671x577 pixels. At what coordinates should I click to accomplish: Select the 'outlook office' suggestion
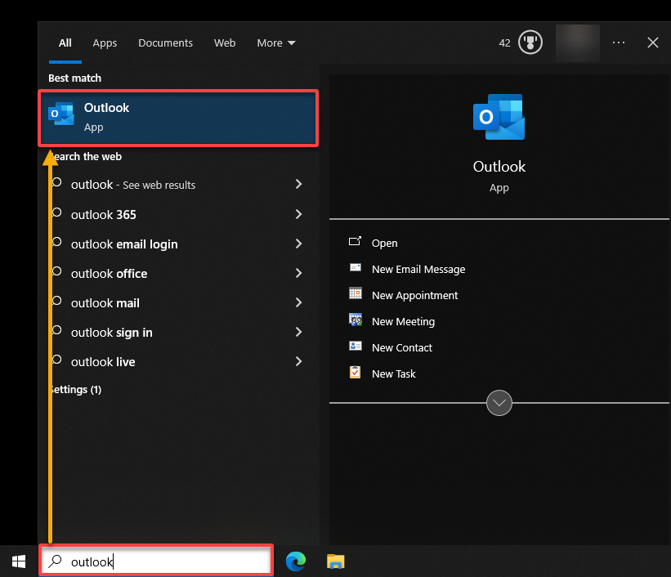[x=110, y=274]
